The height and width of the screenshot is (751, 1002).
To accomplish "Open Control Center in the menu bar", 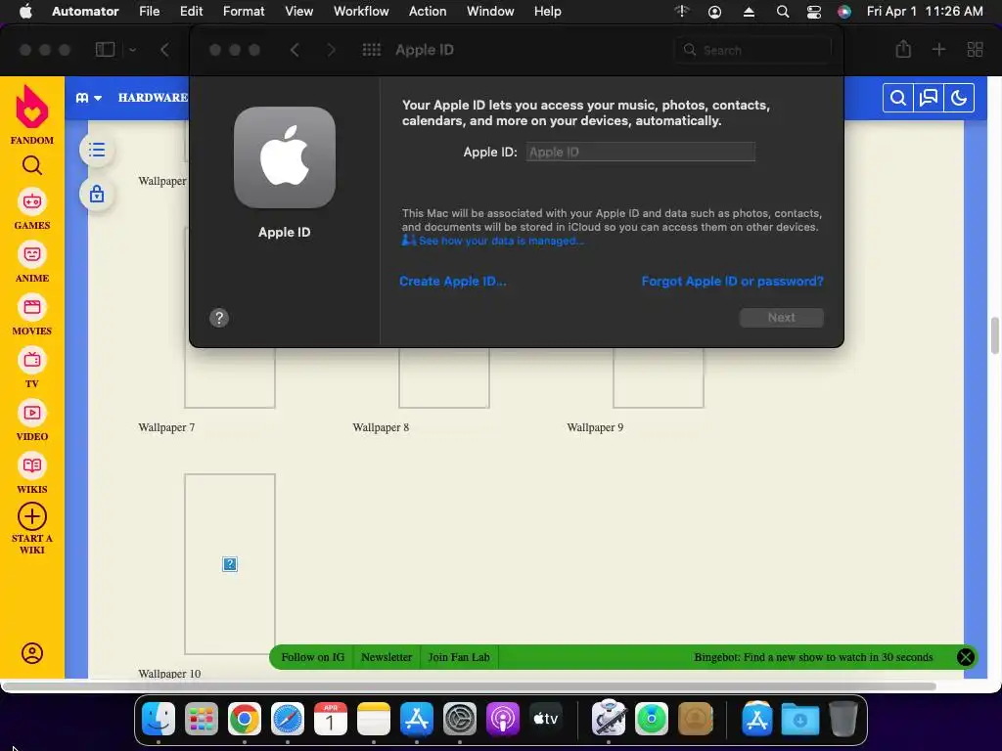I will point(813,12).
